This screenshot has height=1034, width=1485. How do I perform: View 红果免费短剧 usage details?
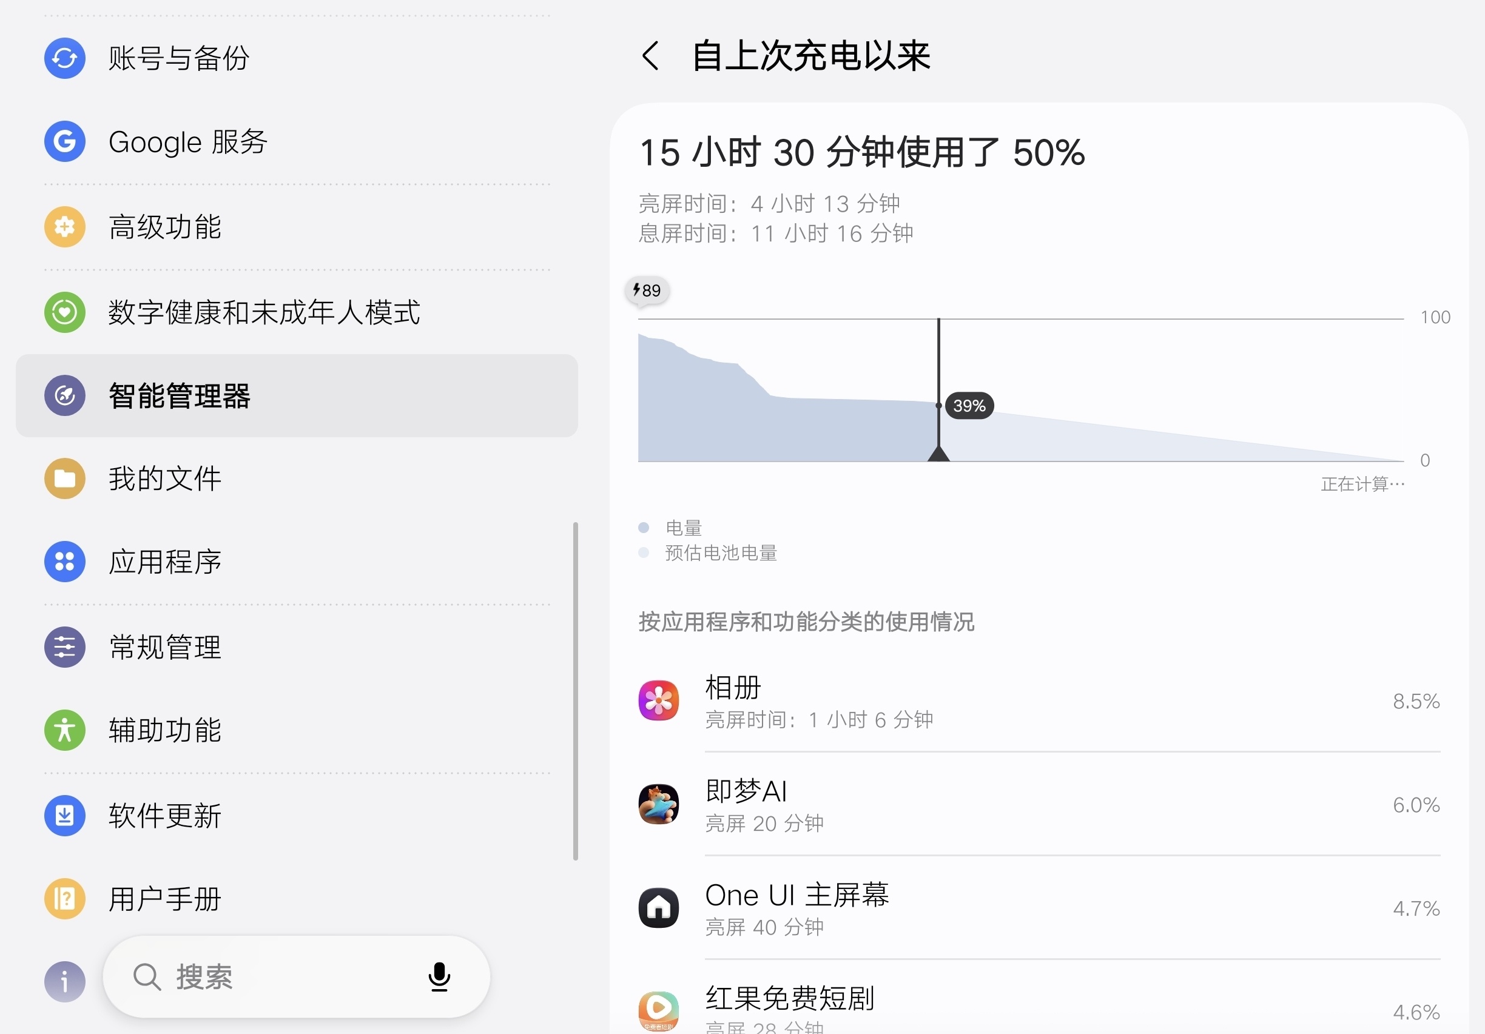click(x=1039, y=998)
